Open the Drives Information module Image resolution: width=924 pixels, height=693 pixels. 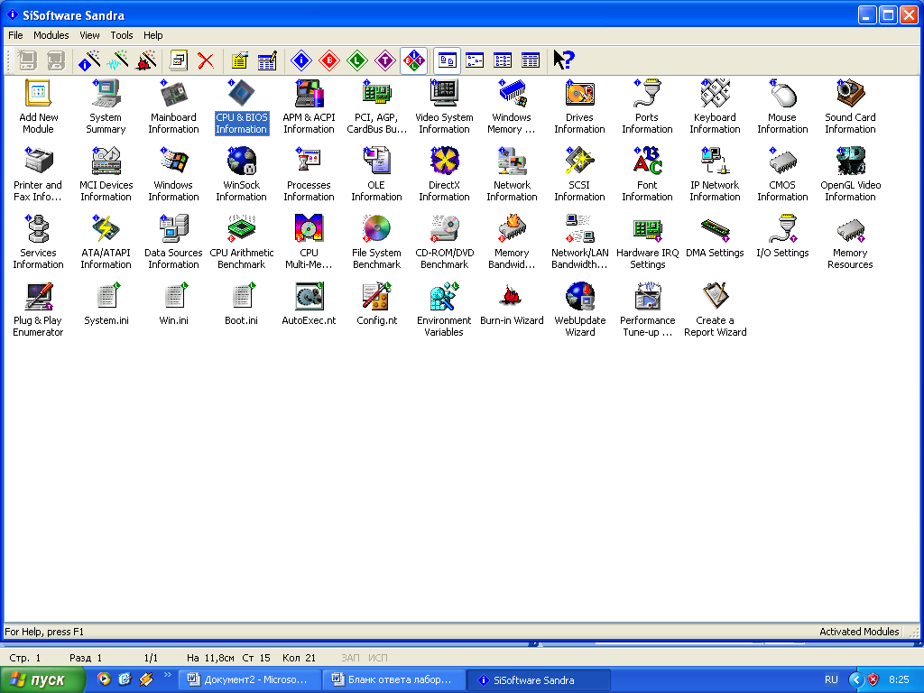click(580, 106)
